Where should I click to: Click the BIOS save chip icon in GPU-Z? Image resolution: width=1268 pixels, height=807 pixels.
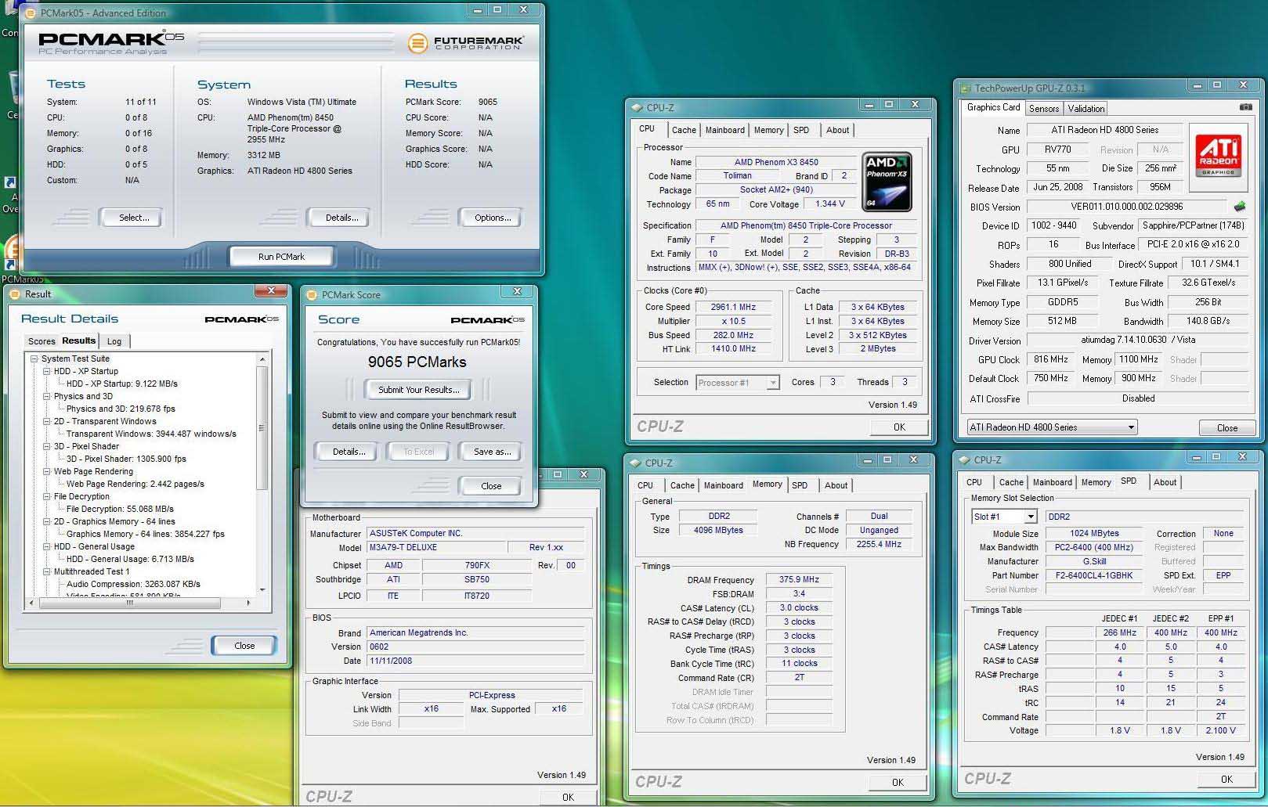(1240, 207)
